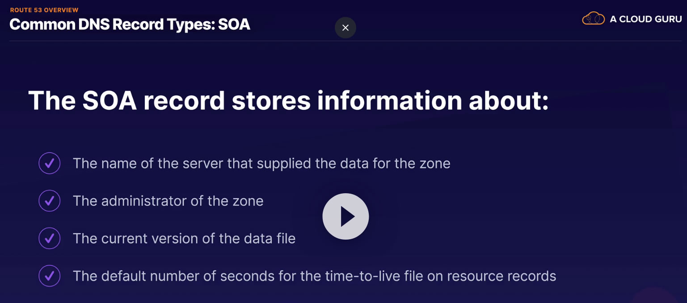Image resolution: width=687 pixels, height=303 pixels.
Task: Click the checkmark icon beside the time-to-live bullet
Action: click(x=50, y=276)
